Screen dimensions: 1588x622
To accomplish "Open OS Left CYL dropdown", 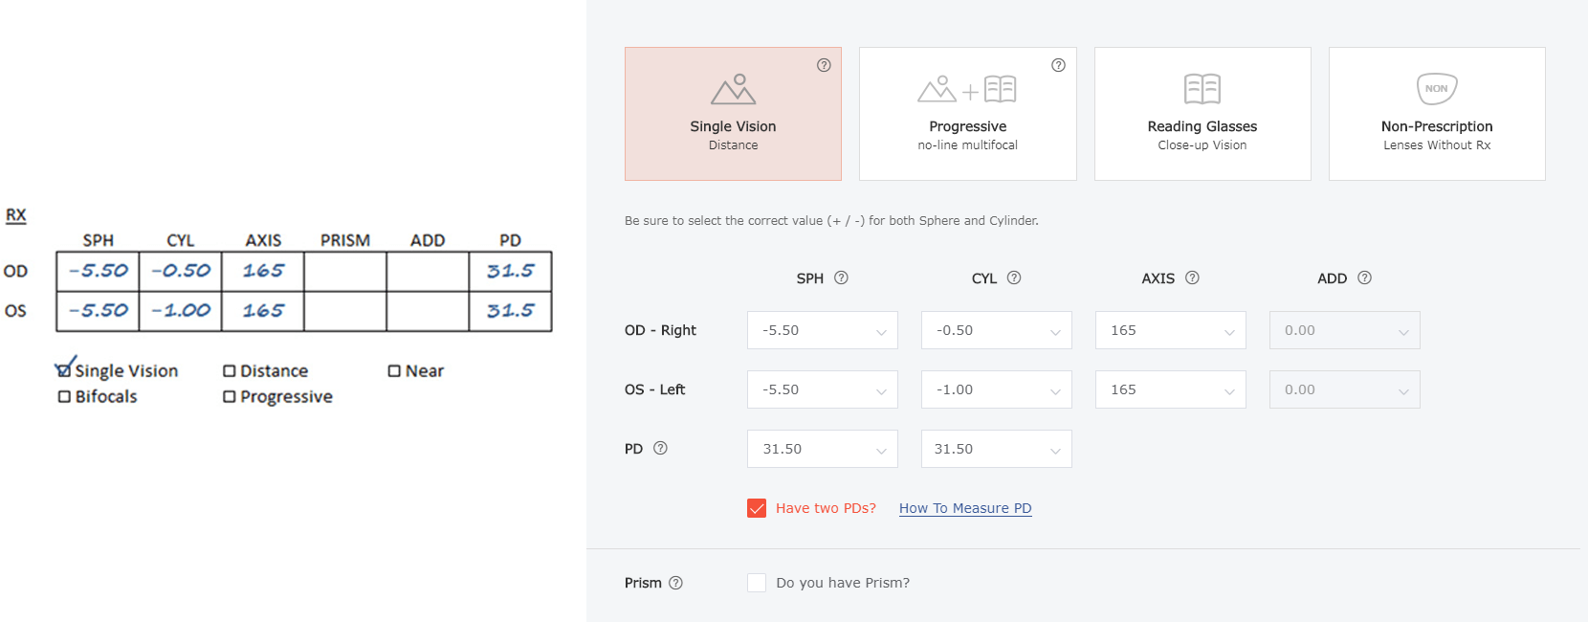I will (996, 389).
